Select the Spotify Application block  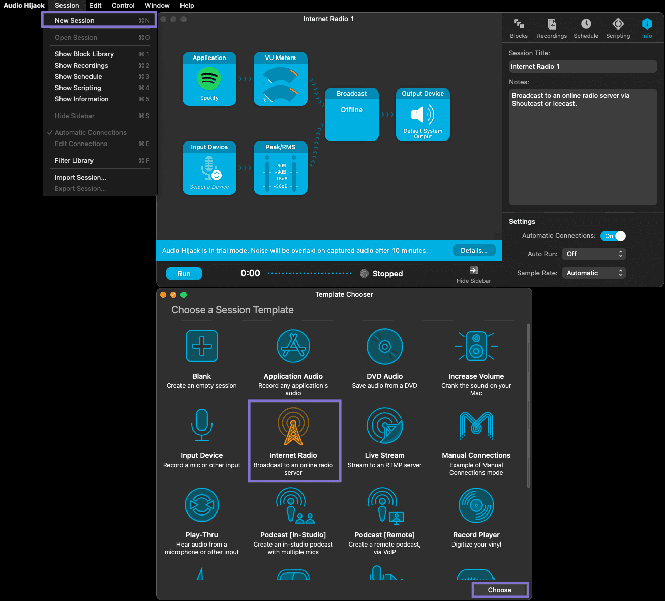click(x=209, y=79)
